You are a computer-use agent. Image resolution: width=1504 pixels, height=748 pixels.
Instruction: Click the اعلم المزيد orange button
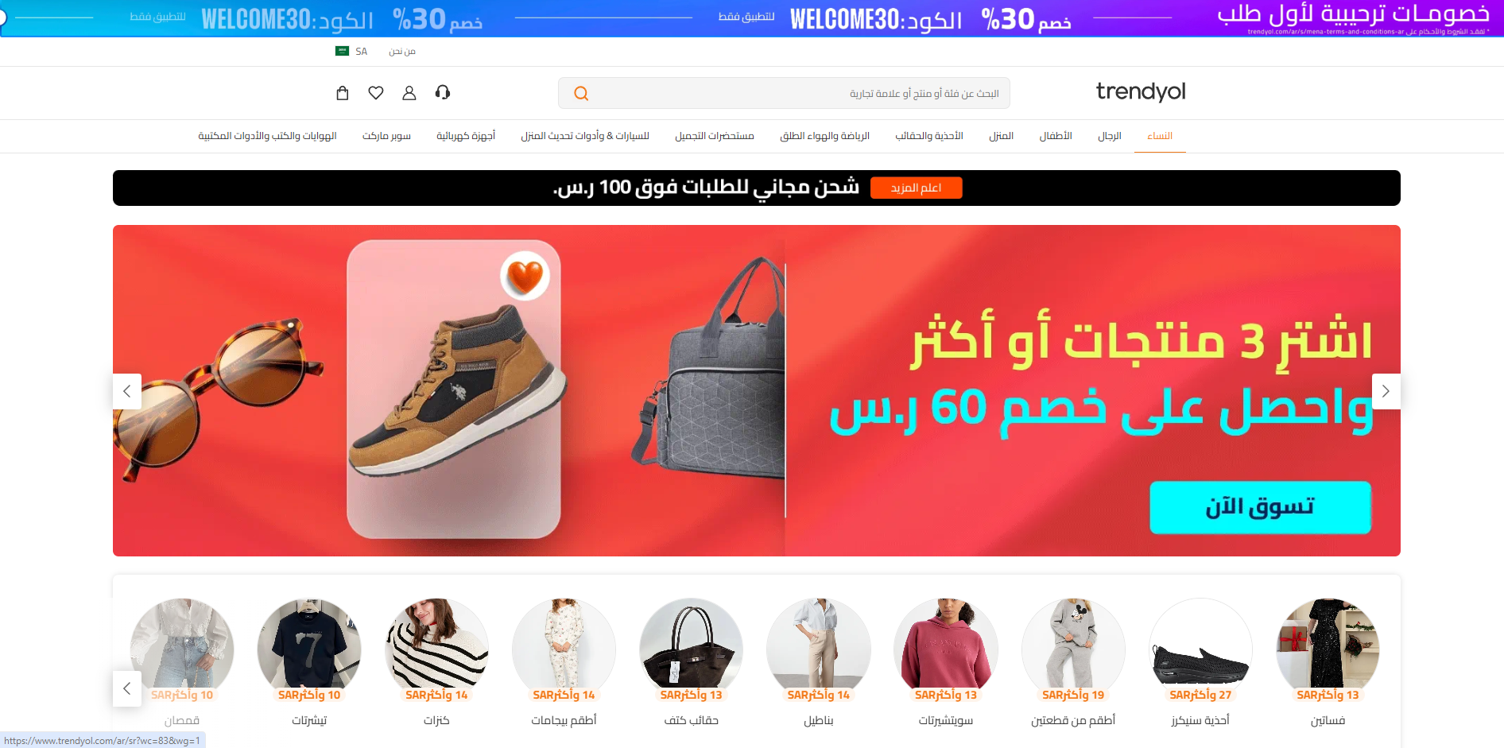(x=916, y=188)
